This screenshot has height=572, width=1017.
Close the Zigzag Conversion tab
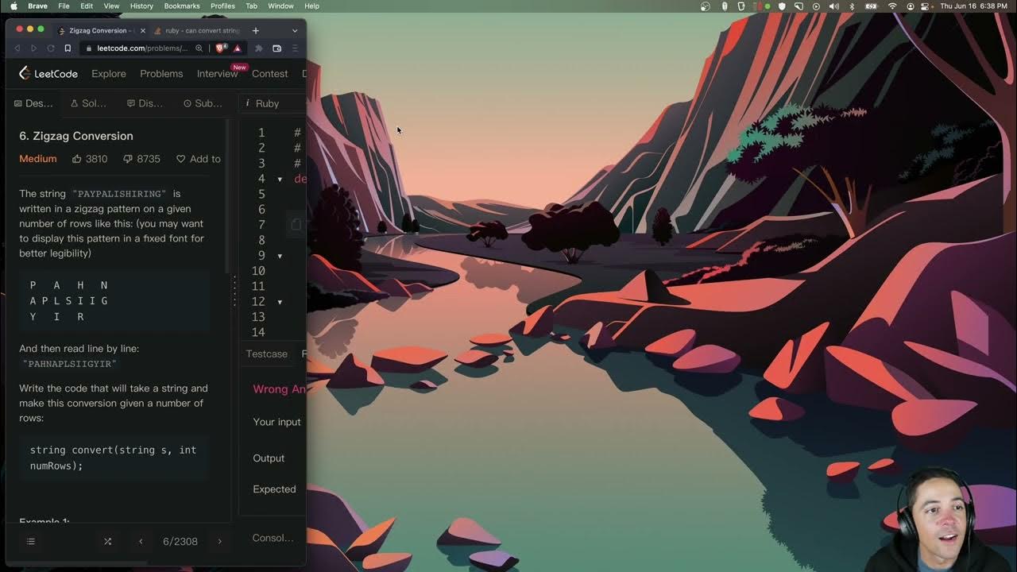point(143,30)
